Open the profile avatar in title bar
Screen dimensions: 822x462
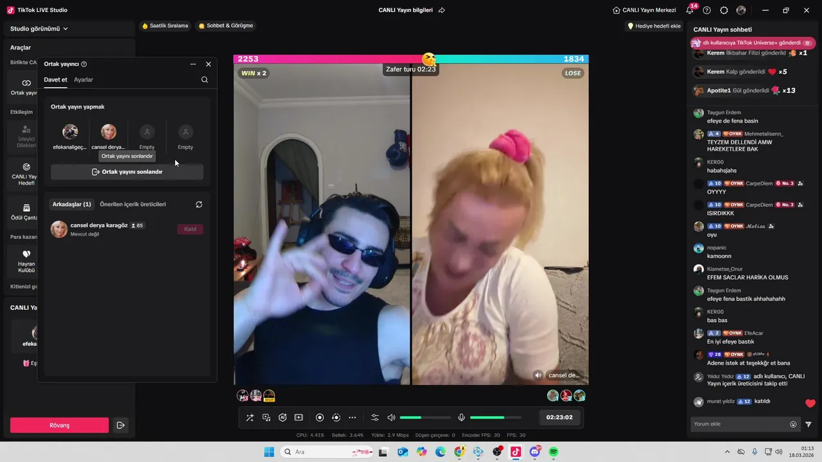[x=741, y=10]
